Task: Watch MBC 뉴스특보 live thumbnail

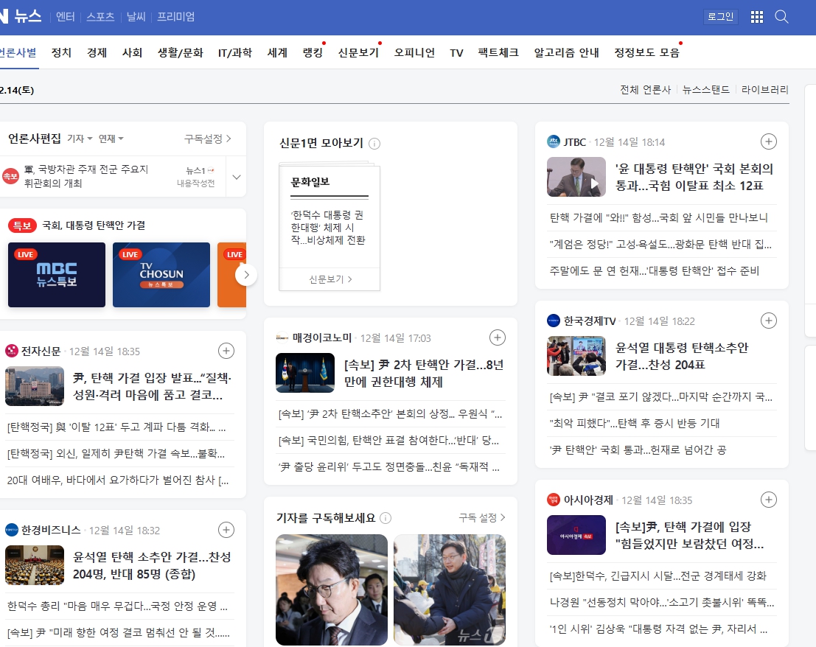Action: click(57, 275)
